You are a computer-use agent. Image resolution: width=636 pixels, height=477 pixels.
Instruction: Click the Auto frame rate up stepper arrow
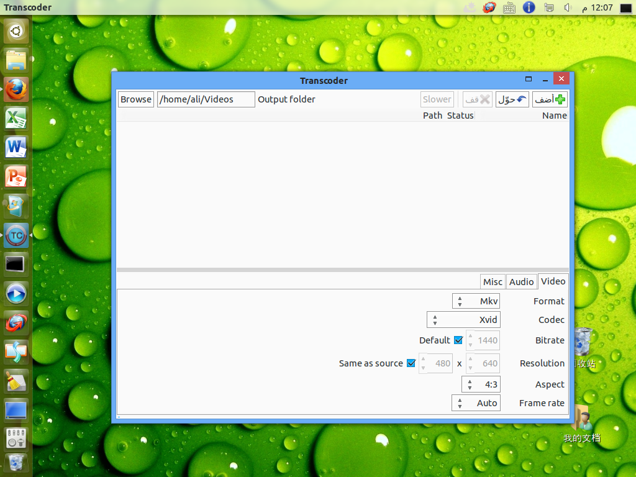pyautogui.click(x=459, y=399)
